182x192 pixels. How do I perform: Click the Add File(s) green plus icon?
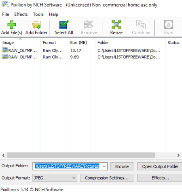point(11,25)
